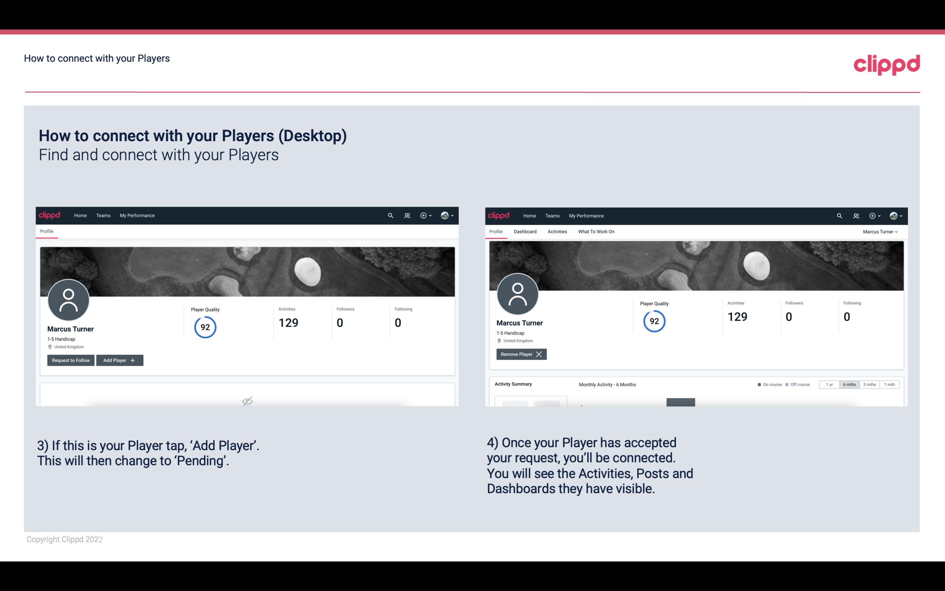
Task: Click the Clippd logo in right panel navbar
Action: pos(499,216)
